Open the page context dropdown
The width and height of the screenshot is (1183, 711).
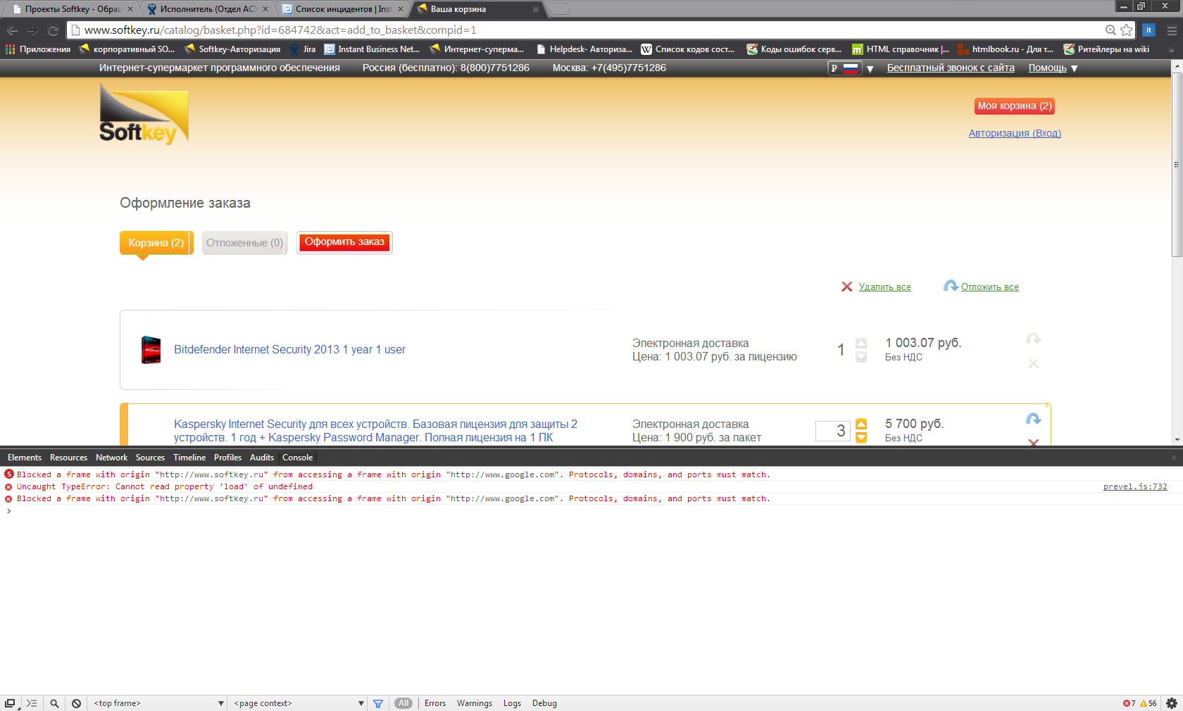pos(299,703)
